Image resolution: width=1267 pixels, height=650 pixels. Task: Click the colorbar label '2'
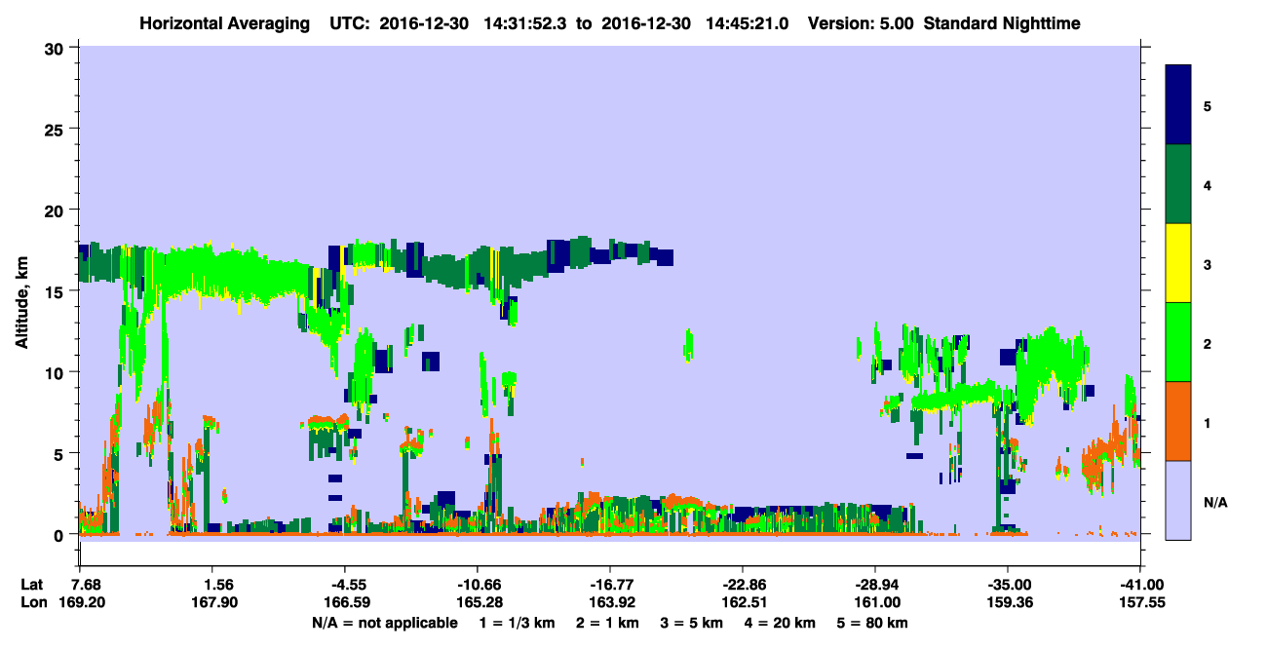pos(1208,343)
